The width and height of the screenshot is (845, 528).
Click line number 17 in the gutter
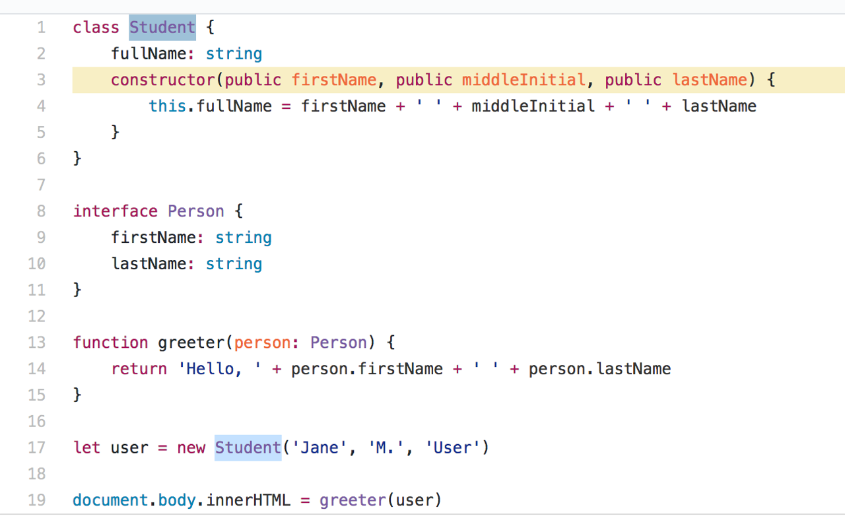point(37,447)
